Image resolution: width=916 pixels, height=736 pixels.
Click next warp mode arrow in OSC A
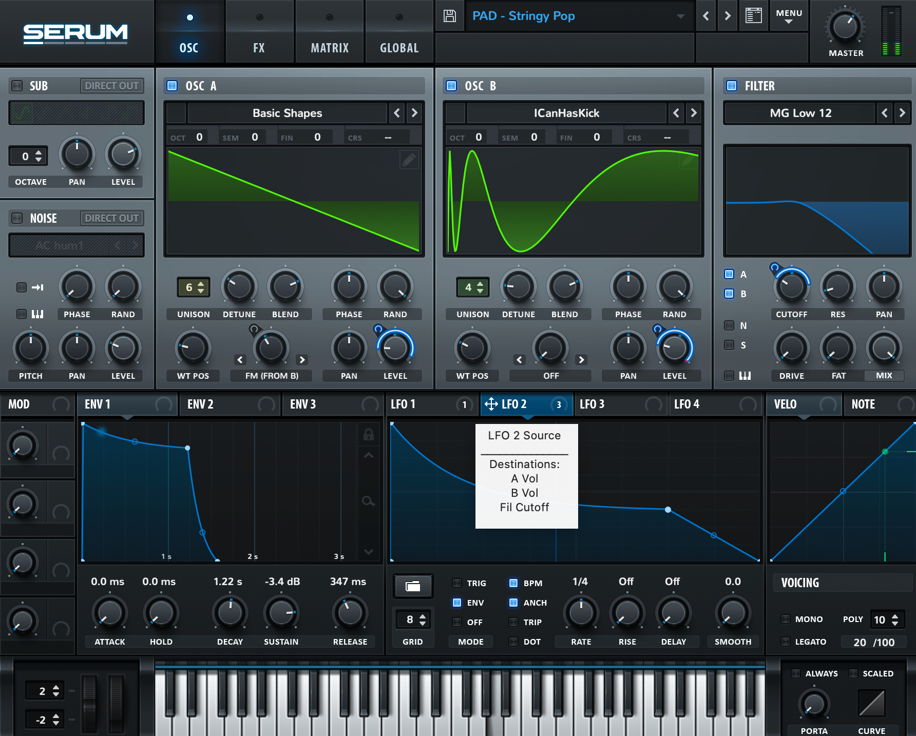(302, 360)
